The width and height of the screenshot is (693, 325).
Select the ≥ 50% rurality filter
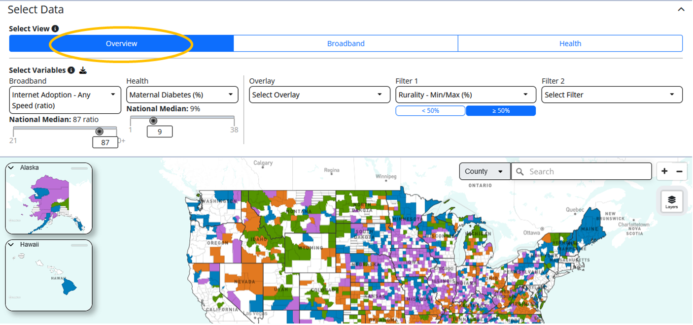coord(501,110)
